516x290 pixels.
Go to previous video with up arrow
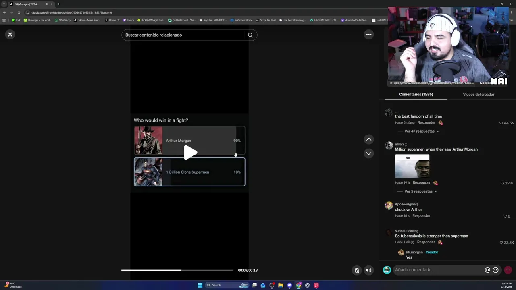coord(368,139)
